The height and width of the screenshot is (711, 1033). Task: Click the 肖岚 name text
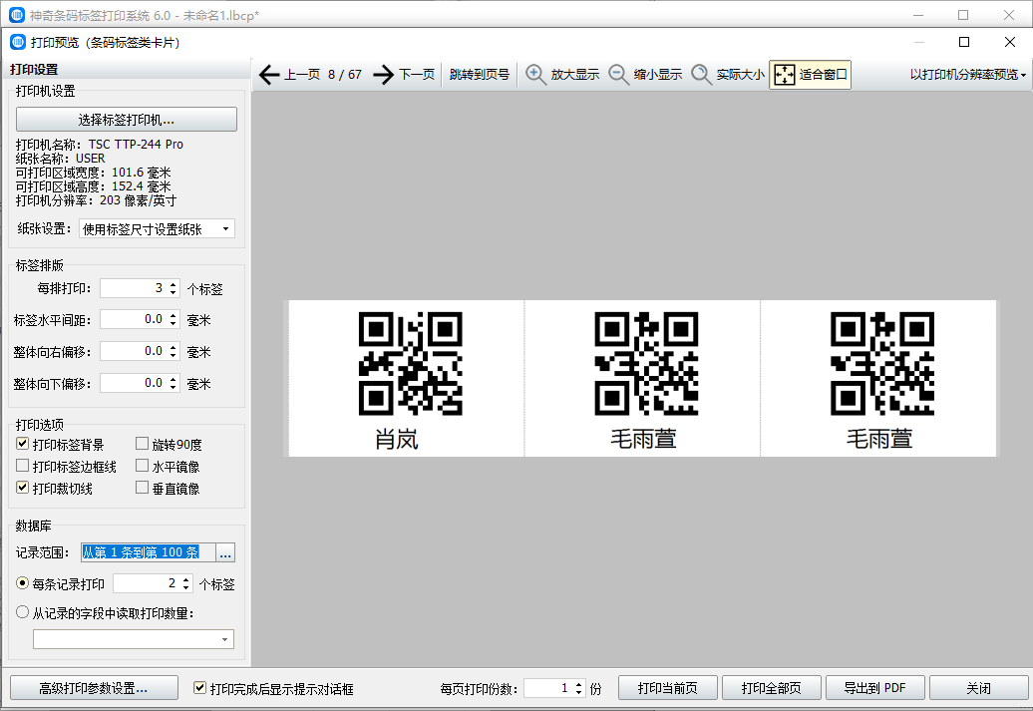point(397,439)
